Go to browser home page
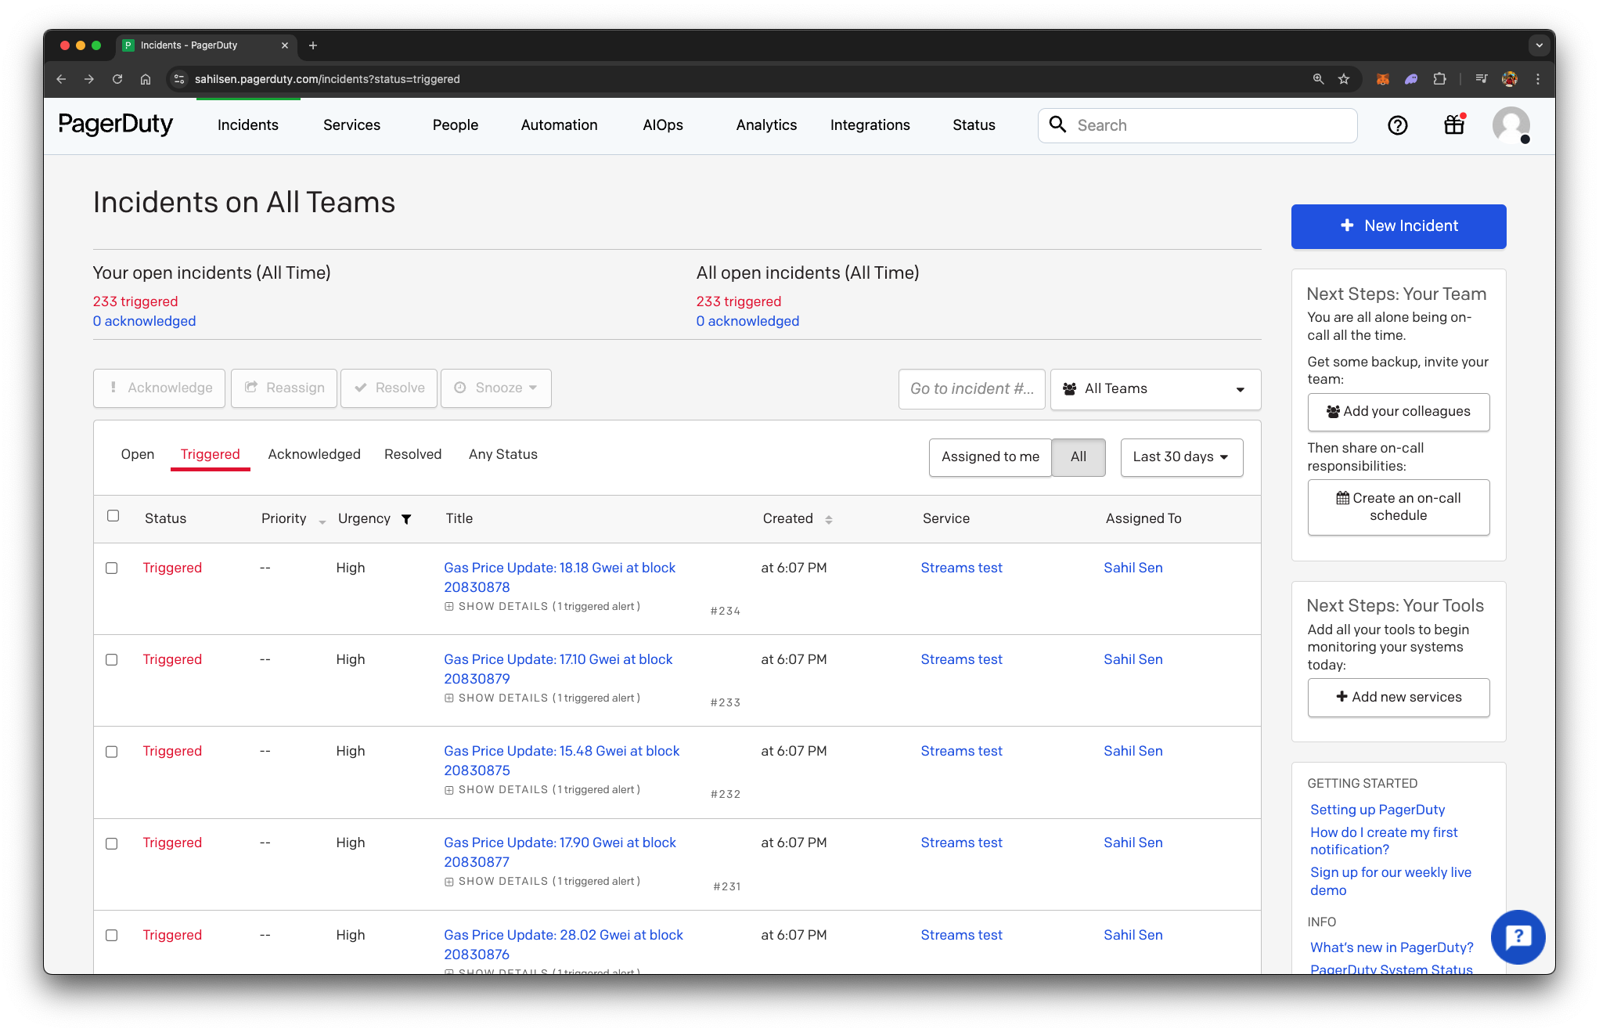Screen dimensions: 1599x1032 [x=146, y=79]
